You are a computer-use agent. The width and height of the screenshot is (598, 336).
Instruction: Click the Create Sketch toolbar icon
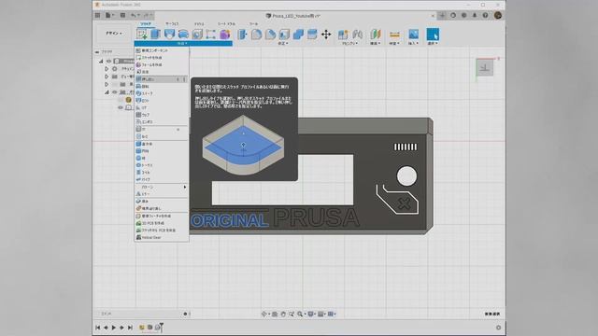(142, 35)
